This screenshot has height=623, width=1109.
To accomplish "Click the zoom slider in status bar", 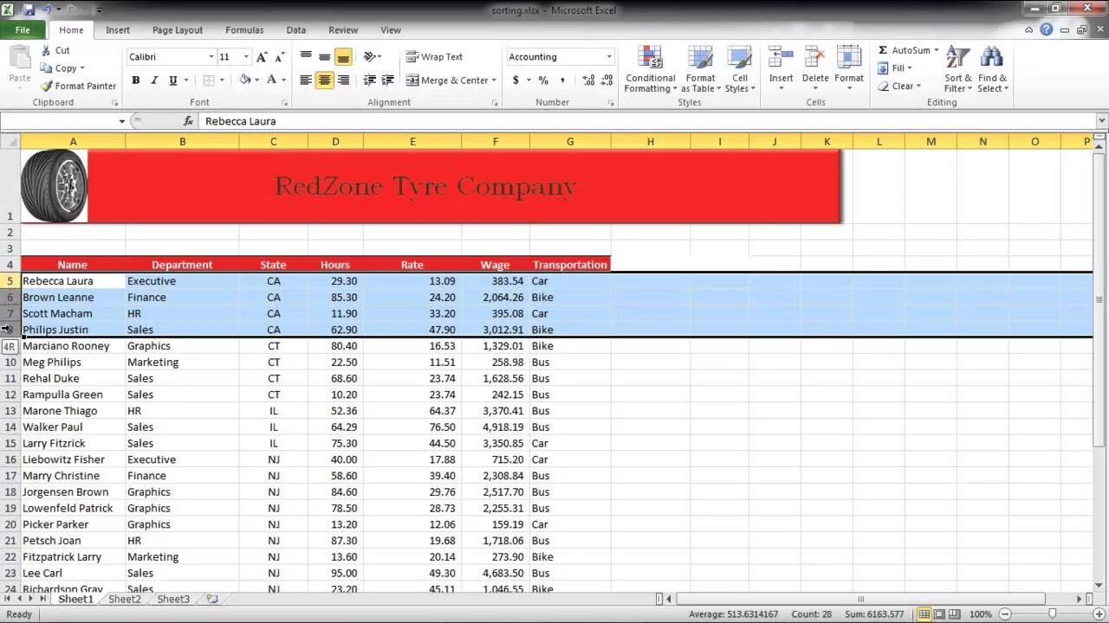I will point(1053,614).
